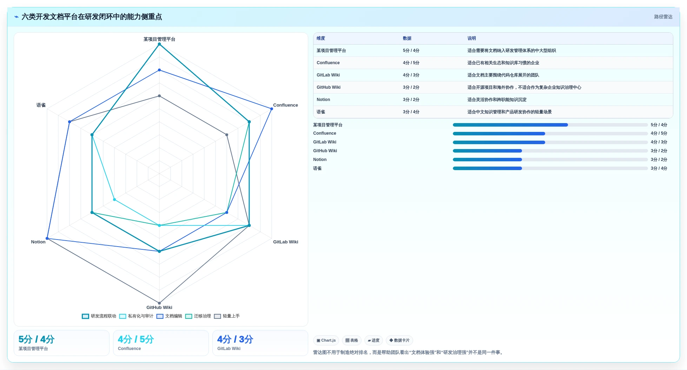Click the blue data point at the Confluence vertex
687x370 pixels.
point(271,109)
